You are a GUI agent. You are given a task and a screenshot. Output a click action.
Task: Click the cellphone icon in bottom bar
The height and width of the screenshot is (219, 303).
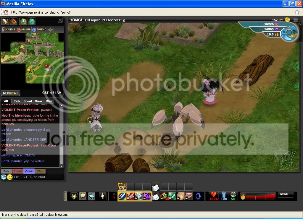[92, 196]
